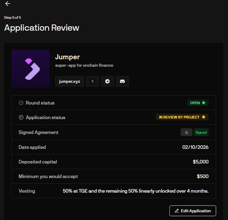
Task: Click the 'Date applied' label
Action: point(32,147)
